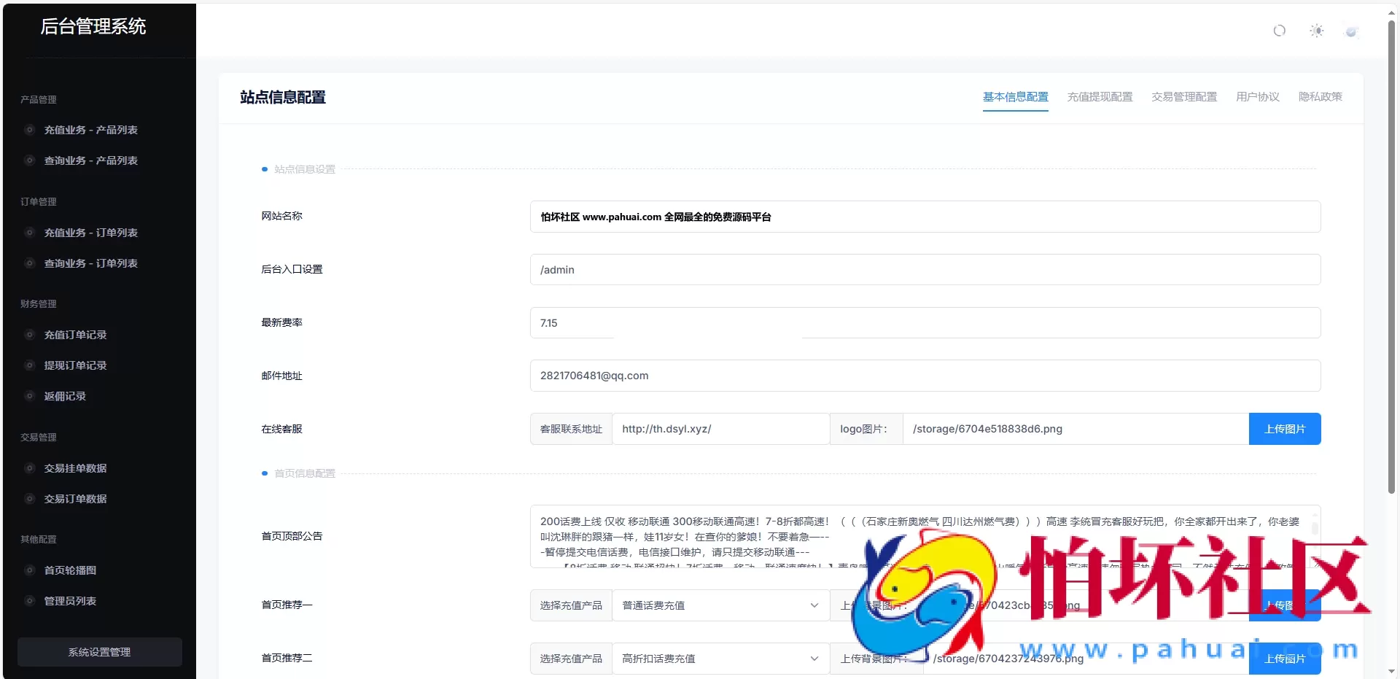1400x679 pixels.
Task: Click the 管理员列表 sidebar icon
Action: [x=30, y=601]
